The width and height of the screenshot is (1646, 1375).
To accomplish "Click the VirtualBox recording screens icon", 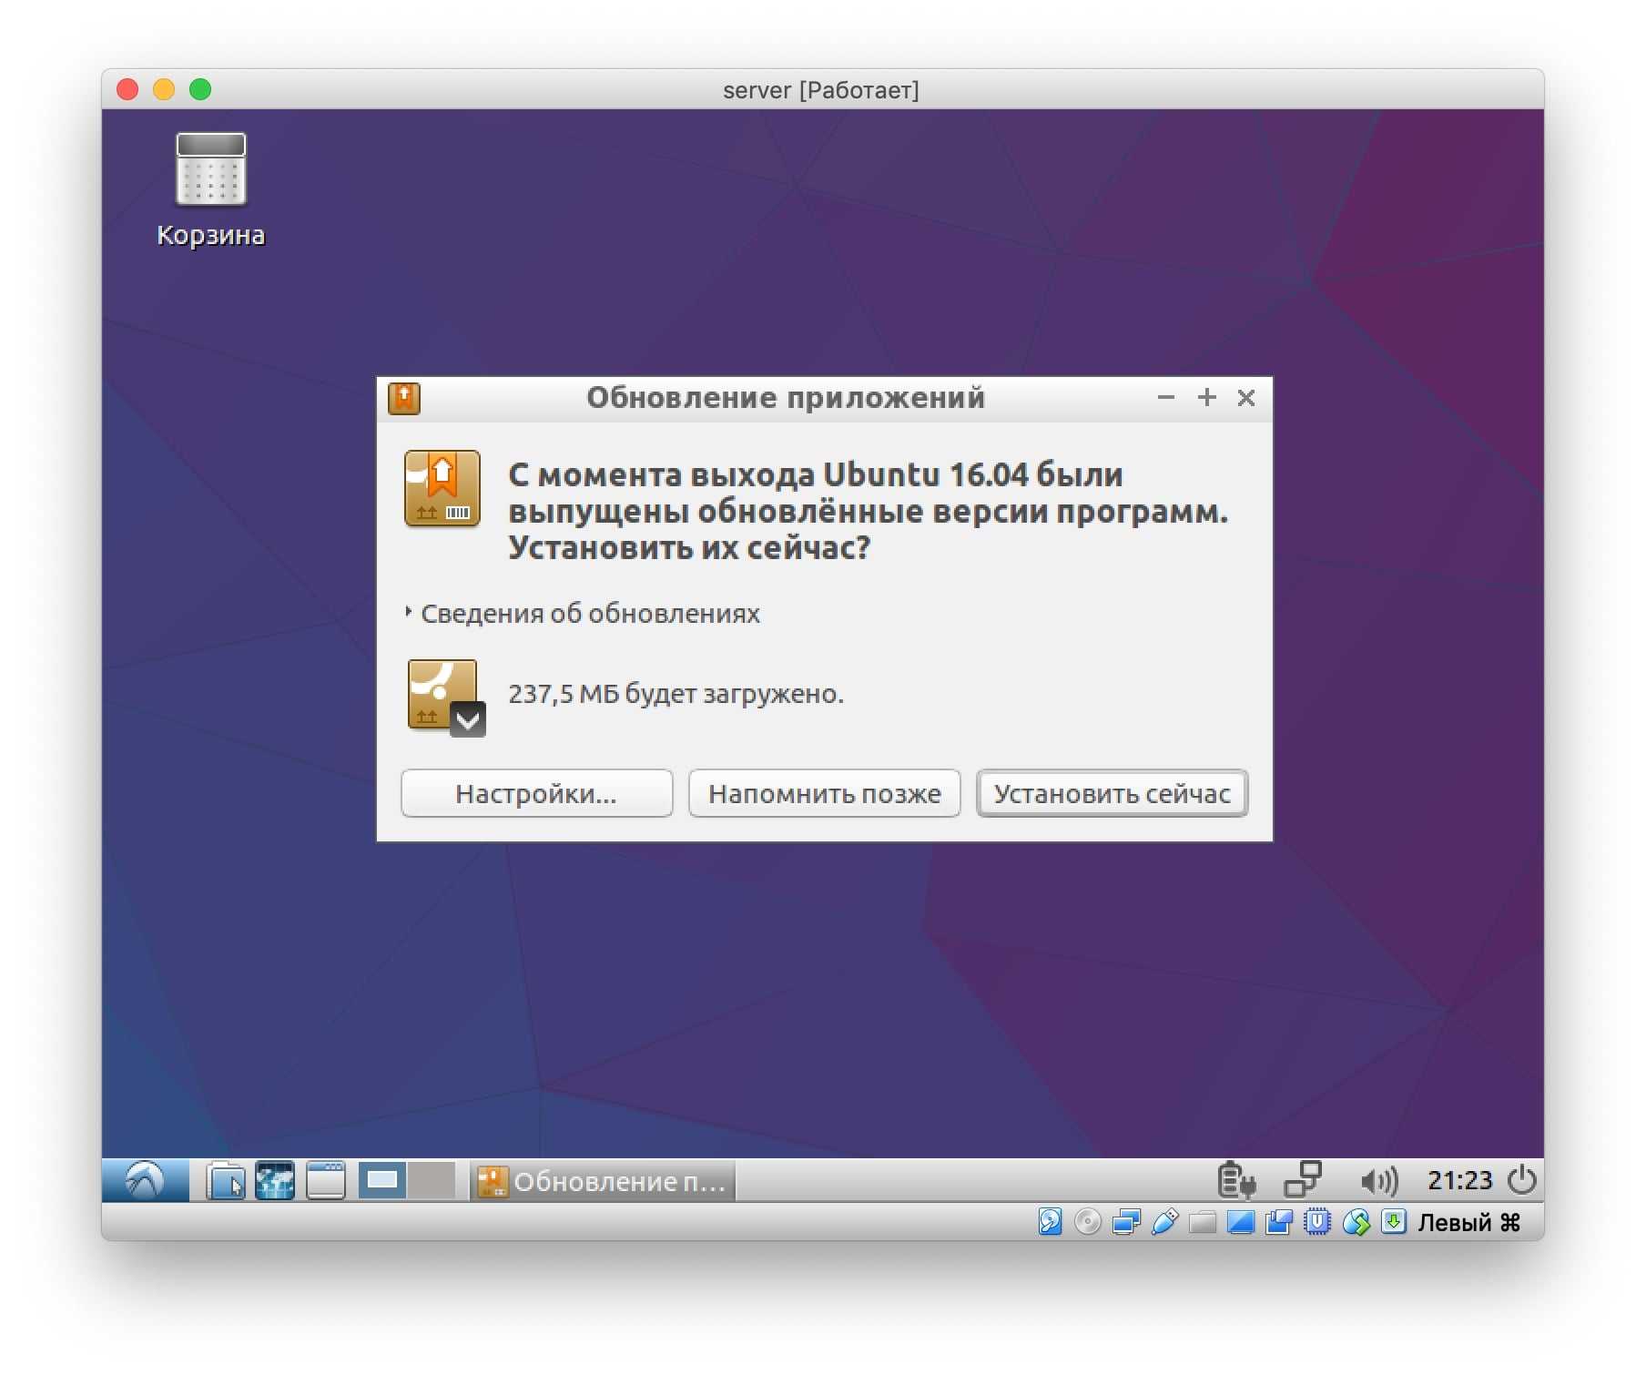I will [1279, 1221].
